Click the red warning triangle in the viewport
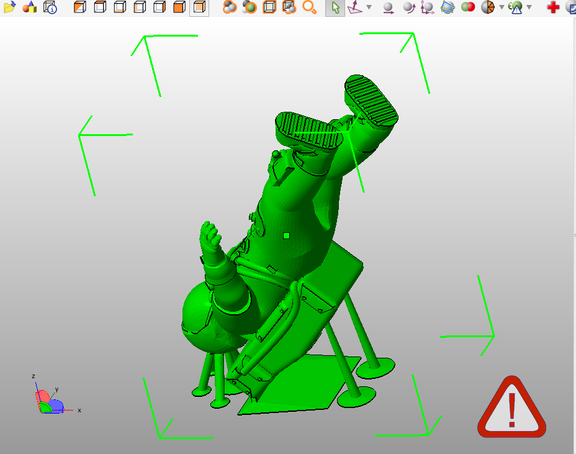This screenshot has height=454, width=576. (x=511, y=407)
